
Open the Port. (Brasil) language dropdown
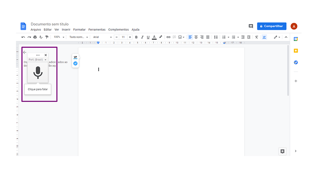point(37,60)
